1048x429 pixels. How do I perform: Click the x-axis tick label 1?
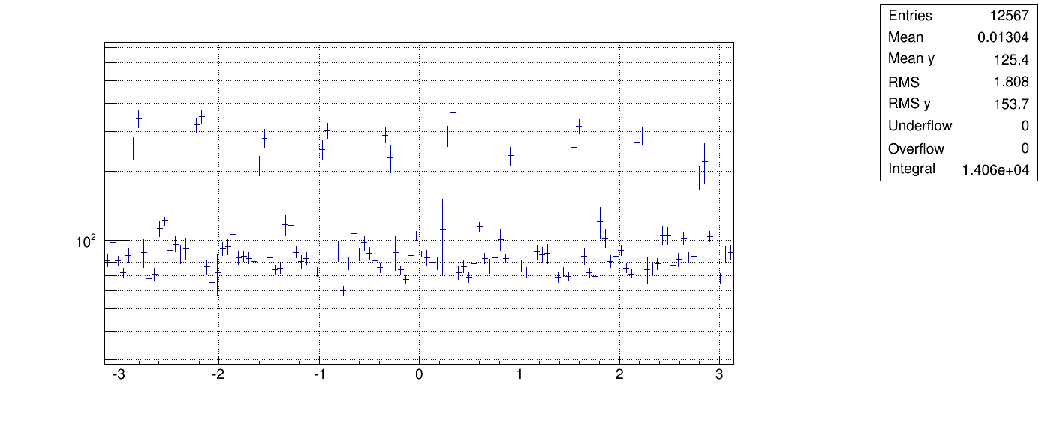click(x=519, y=374)
